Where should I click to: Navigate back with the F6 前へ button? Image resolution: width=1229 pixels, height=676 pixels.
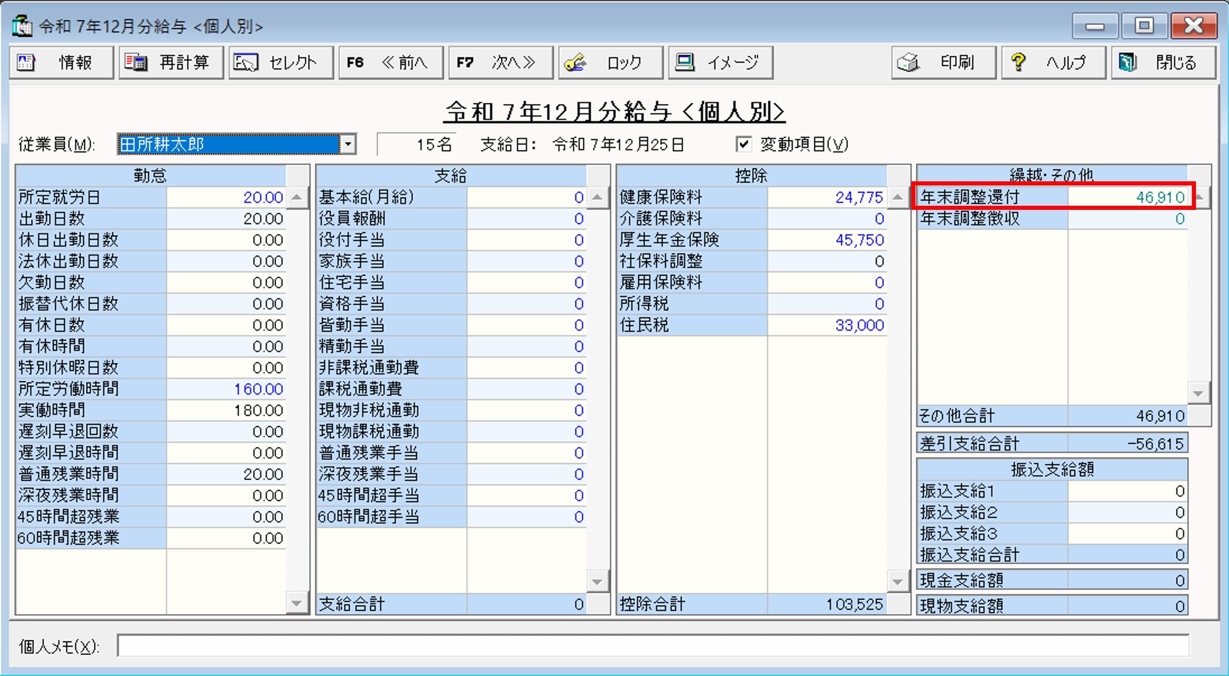390,62
